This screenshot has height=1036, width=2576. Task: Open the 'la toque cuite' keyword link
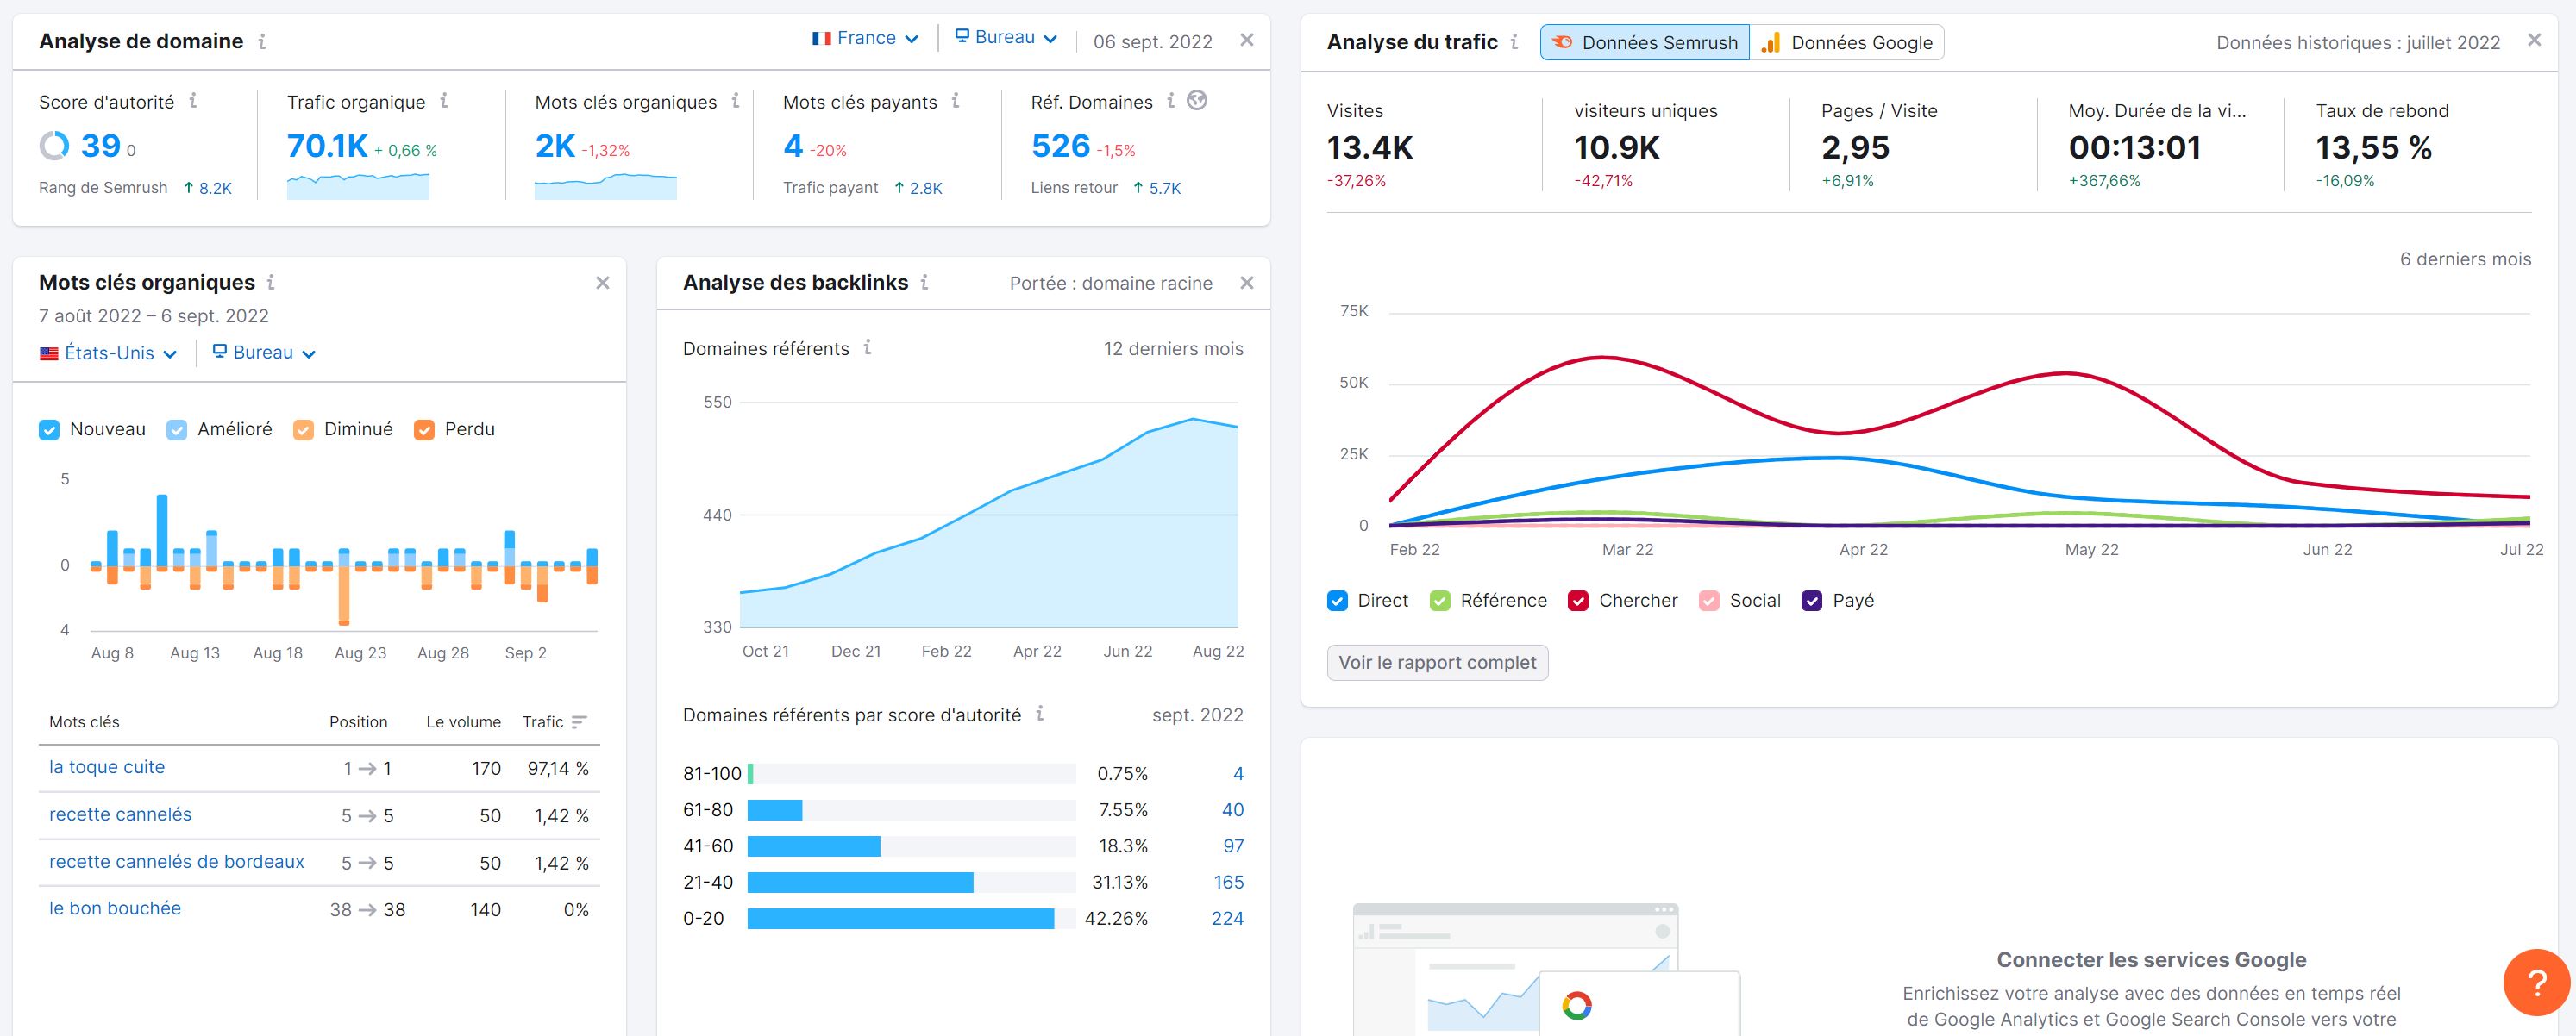(x=107, y=767)
